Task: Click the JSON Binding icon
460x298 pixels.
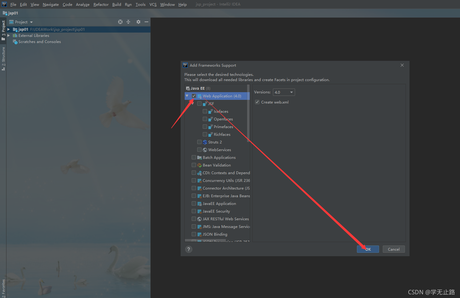Action: coord(199,234)
